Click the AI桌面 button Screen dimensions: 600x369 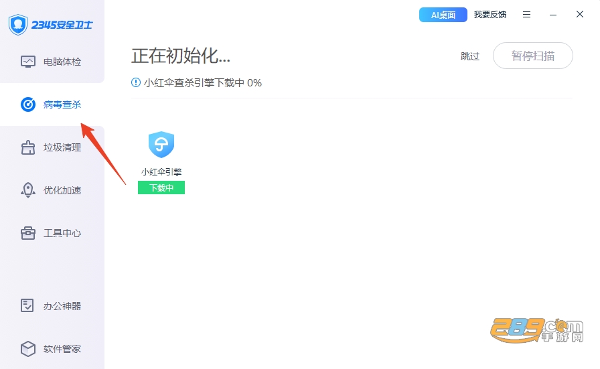click(443, 15)
